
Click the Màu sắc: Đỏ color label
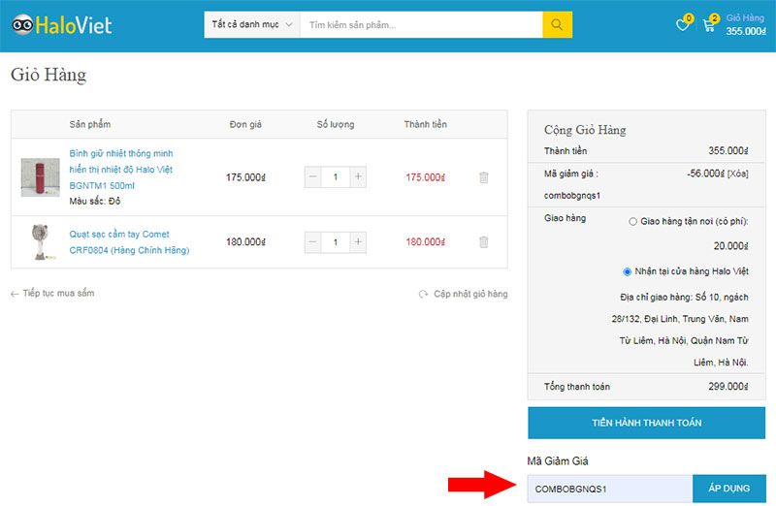coord(94,201)
